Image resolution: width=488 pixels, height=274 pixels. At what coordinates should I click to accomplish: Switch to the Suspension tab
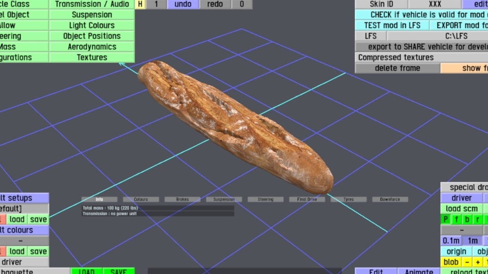[x=224, y=200]
